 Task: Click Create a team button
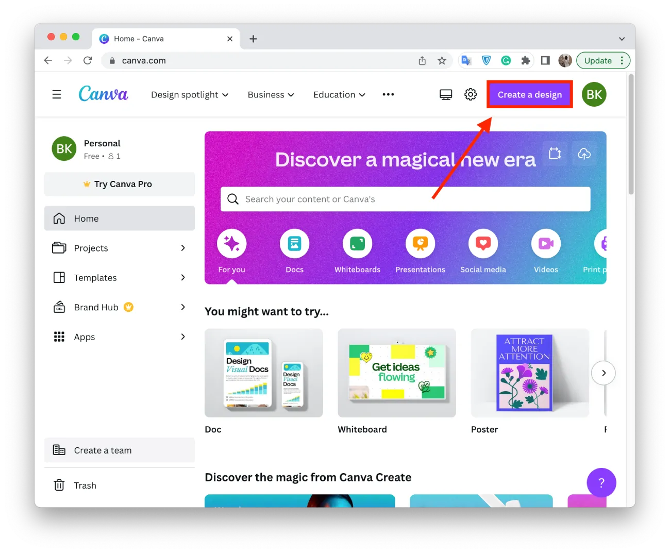(120, 450)
